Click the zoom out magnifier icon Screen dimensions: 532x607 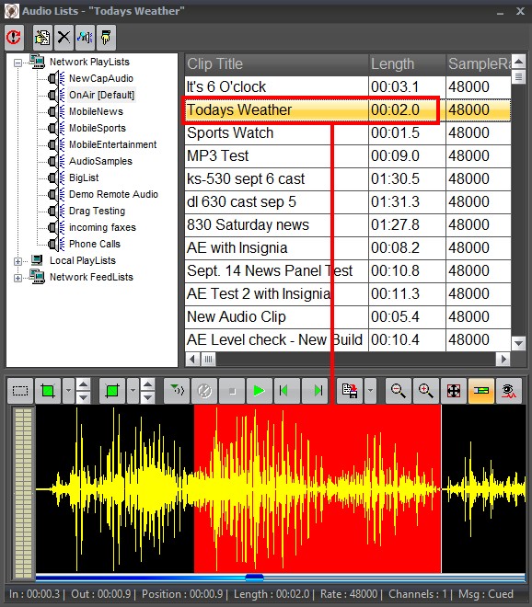click(398, 391)
